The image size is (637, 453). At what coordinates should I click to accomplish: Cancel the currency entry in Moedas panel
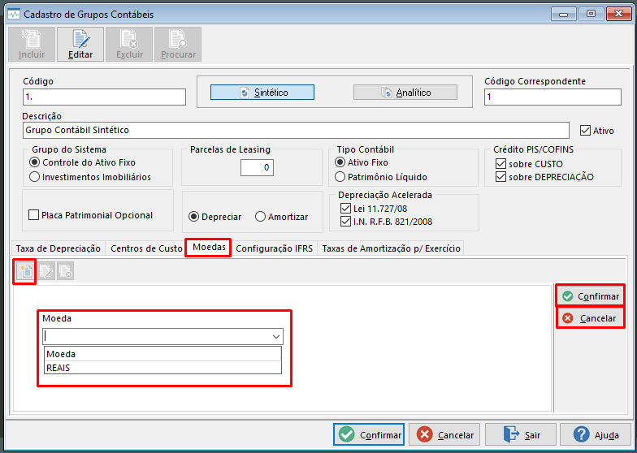pos(590,318)
